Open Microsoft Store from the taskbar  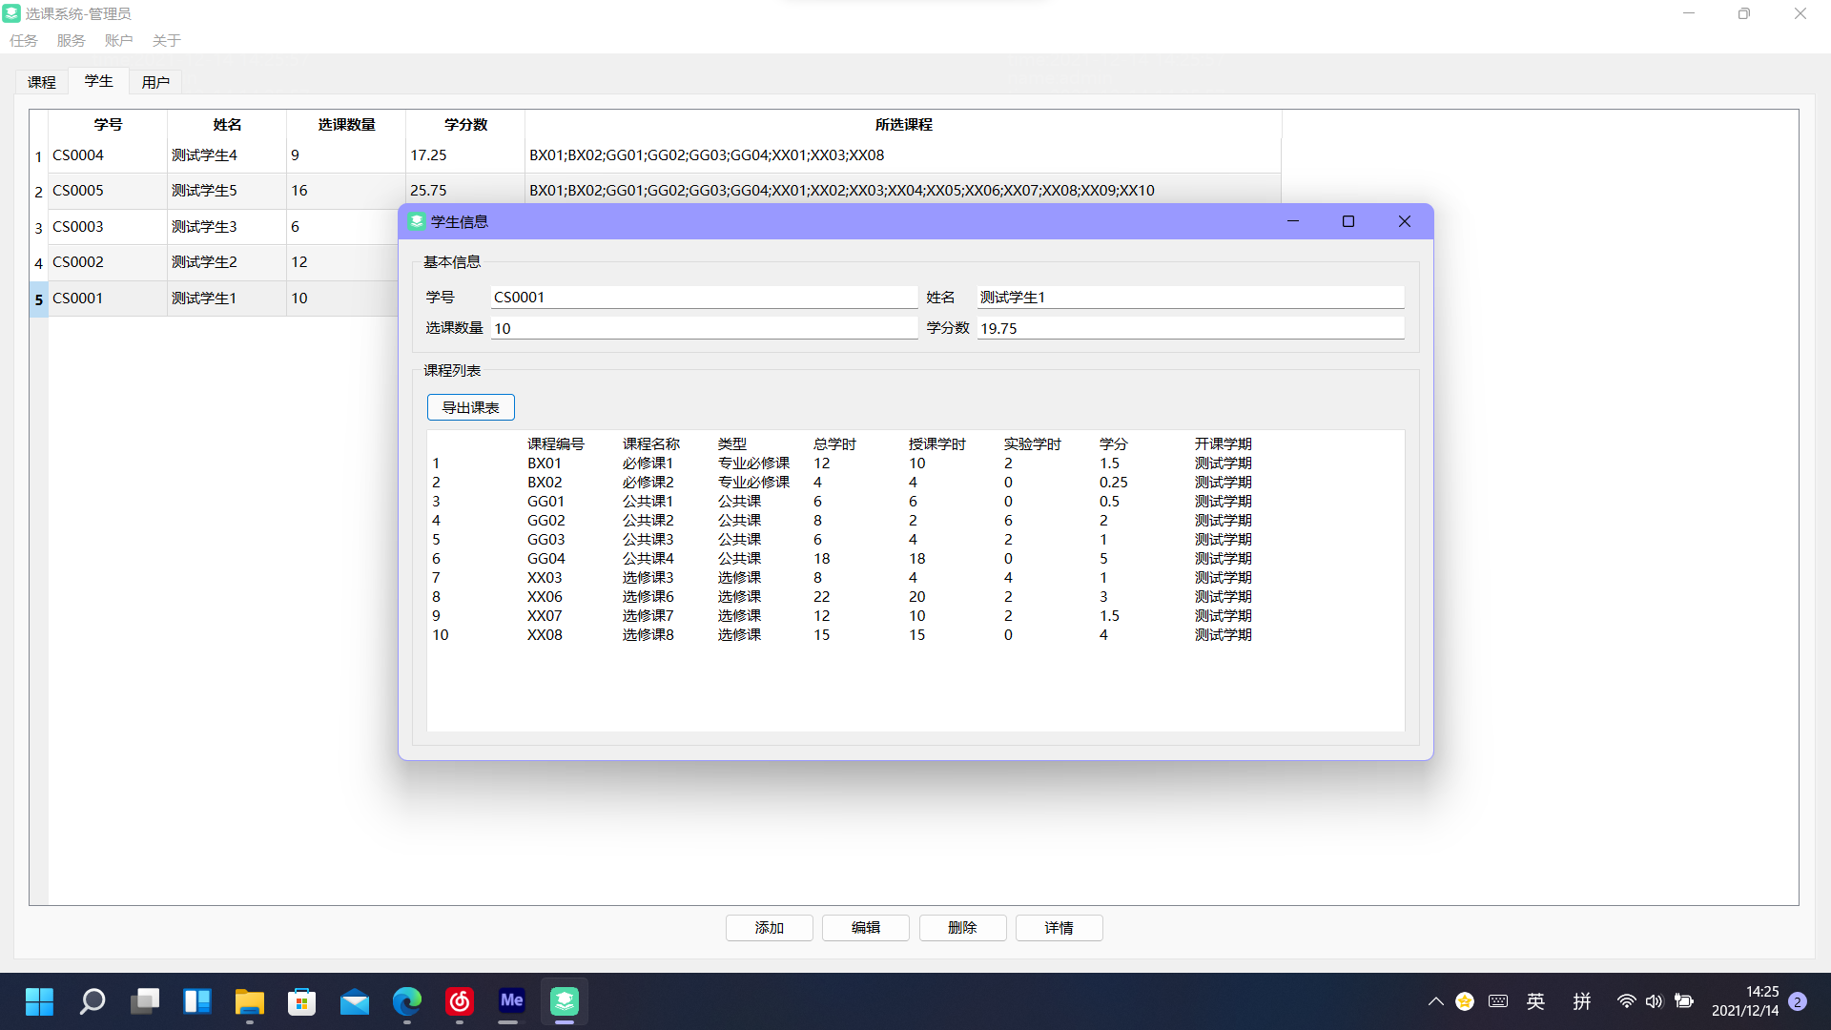pyautogui.click(x=301, y=1001)
